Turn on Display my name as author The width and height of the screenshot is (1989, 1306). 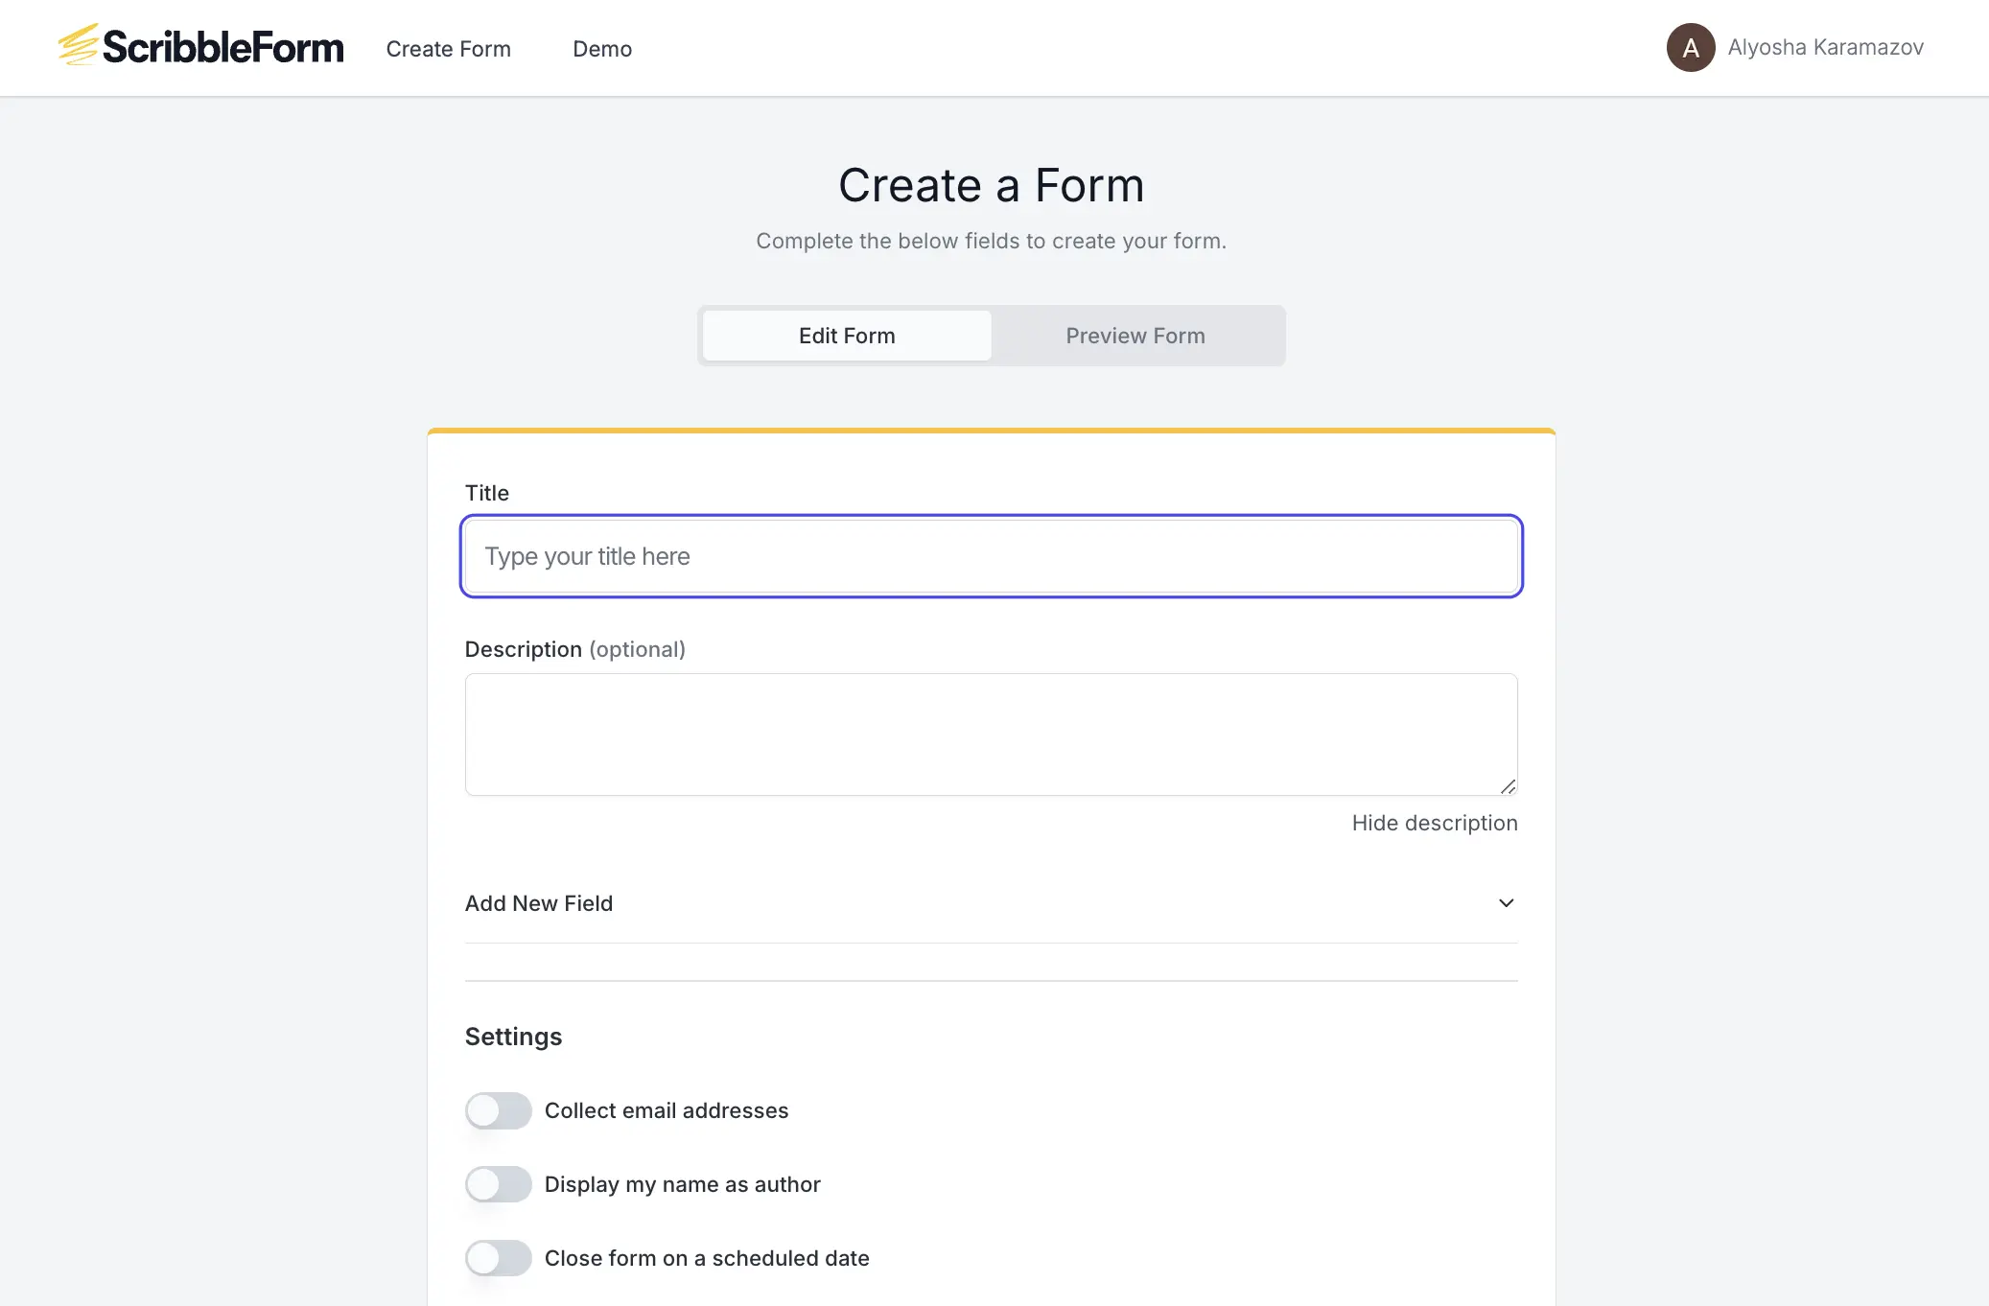(498, 1184)
